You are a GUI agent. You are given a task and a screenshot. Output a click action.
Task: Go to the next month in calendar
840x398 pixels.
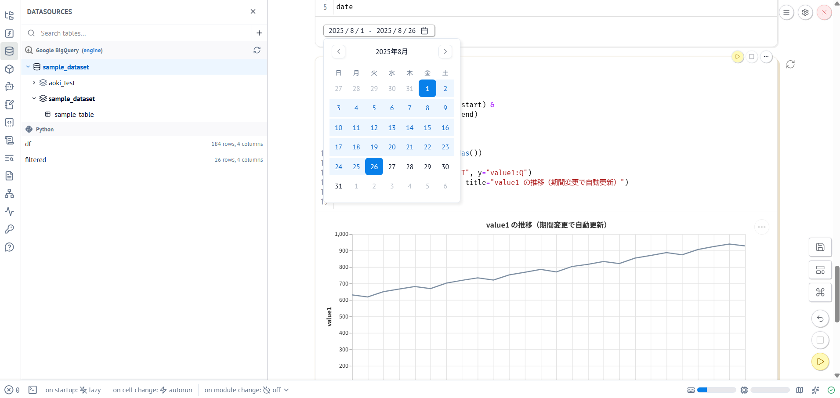(445, 52)
